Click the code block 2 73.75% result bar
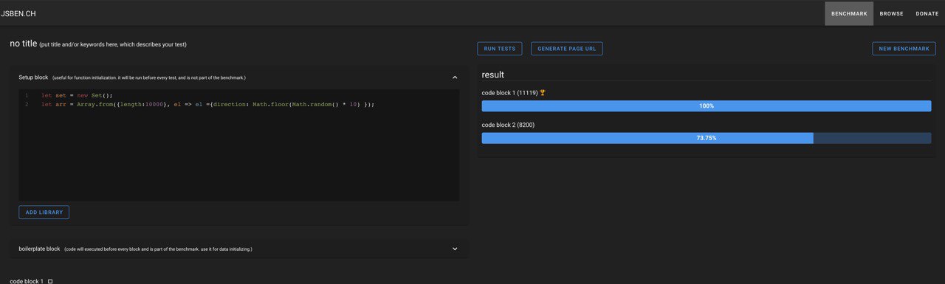The height and width of the screenshot is (284, 945). (707, 138)
